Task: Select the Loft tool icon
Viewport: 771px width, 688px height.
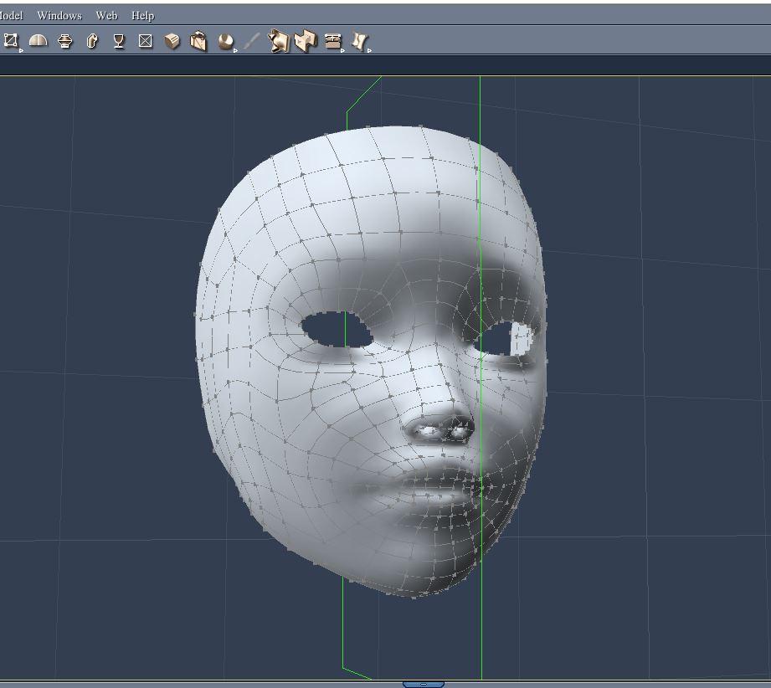Action: coord(65,41)
